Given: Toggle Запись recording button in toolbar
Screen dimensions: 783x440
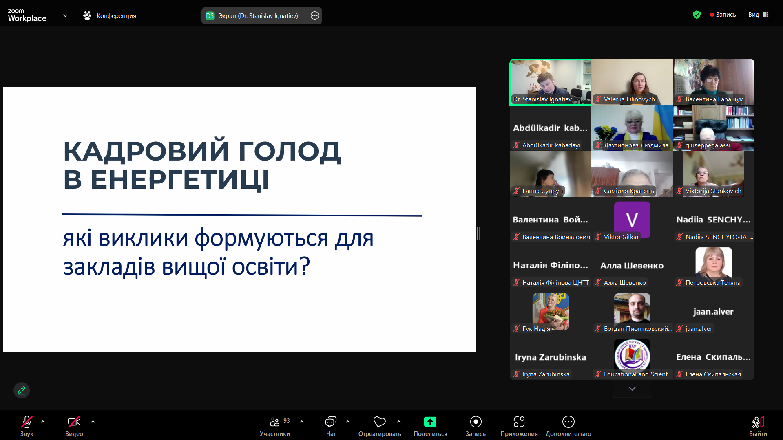Looking at the screenshot, I should point(476,422).
